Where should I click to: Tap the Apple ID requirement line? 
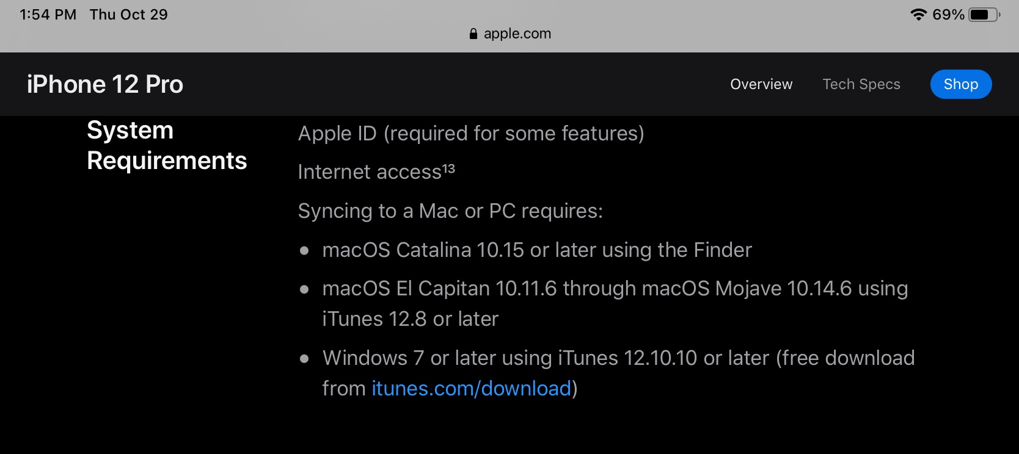pos(470,134)
